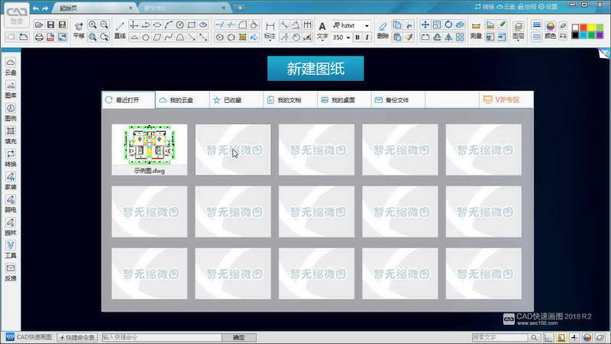This screenshot has height=344, width=611.
Task: Click the 确定 button in command bar
Action: pos(238,337)
